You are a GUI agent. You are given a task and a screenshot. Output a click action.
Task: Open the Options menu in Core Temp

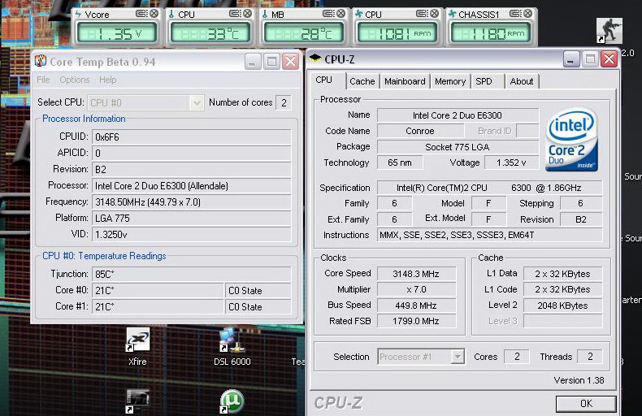pyautogui.click(x=75, y=80)
